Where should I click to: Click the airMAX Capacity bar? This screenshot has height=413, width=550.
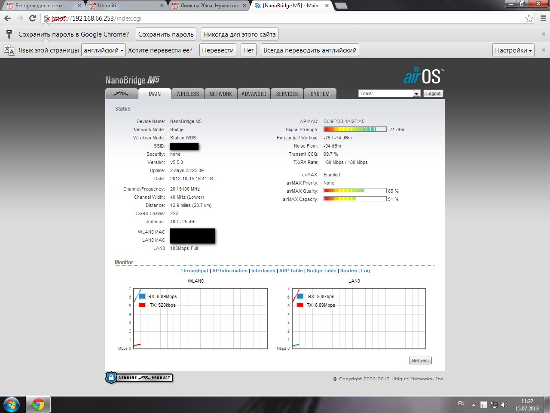click(355, 199)
